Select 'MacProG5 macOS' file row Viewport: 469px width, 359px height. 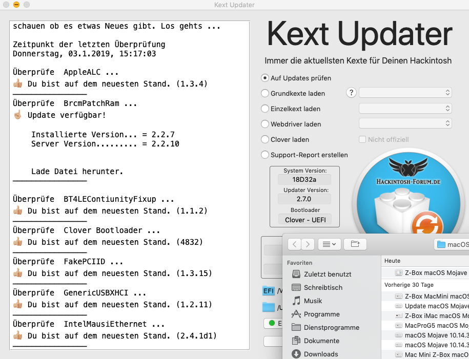[x=425, y=326]
